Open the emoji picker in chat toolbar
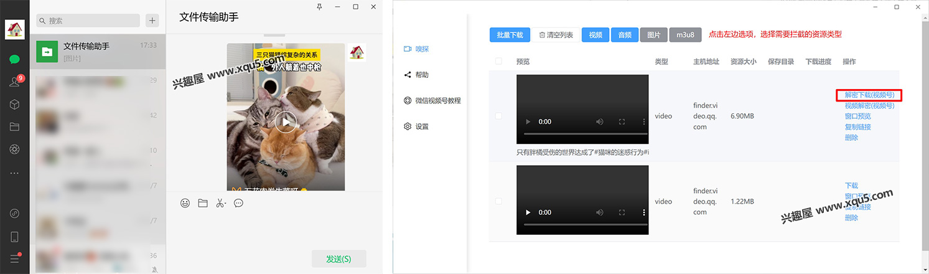This screenshot has height=274, width=929. 185,203
